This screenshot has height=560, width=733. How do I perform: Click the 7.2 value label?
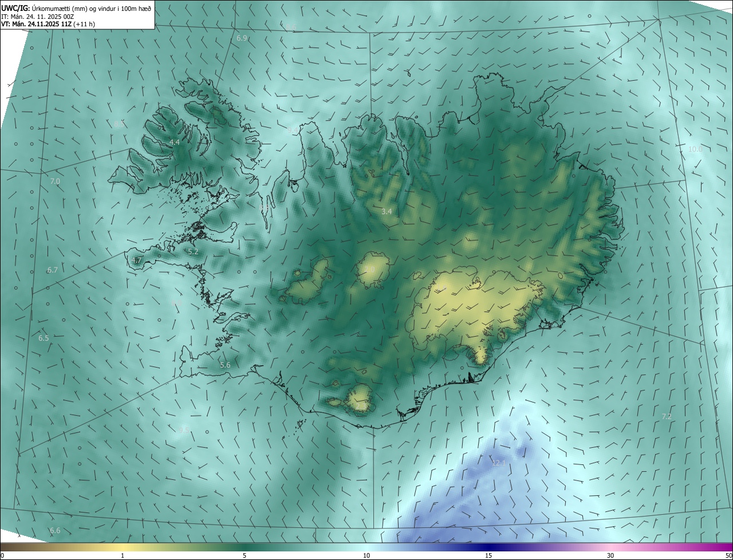pyautogui.click(x=667, y=416)
